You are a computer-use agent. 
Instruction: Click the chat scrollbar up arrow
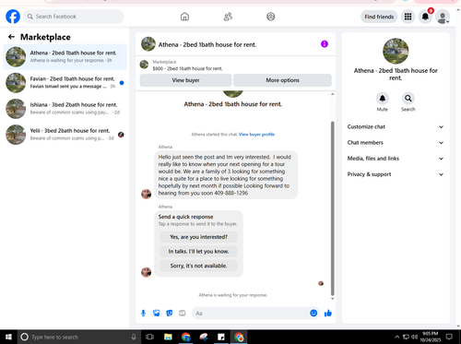point(332,94)
